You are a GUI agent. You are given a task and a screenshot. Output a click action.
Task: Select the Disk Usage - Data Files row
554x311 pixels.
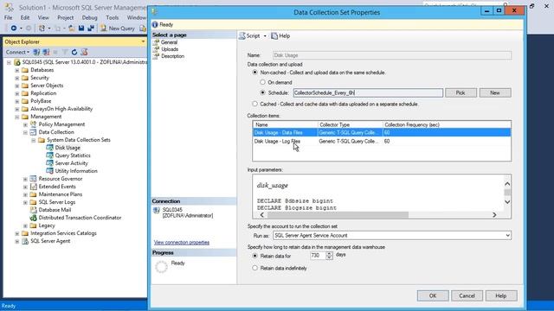(x=382, y=132)
